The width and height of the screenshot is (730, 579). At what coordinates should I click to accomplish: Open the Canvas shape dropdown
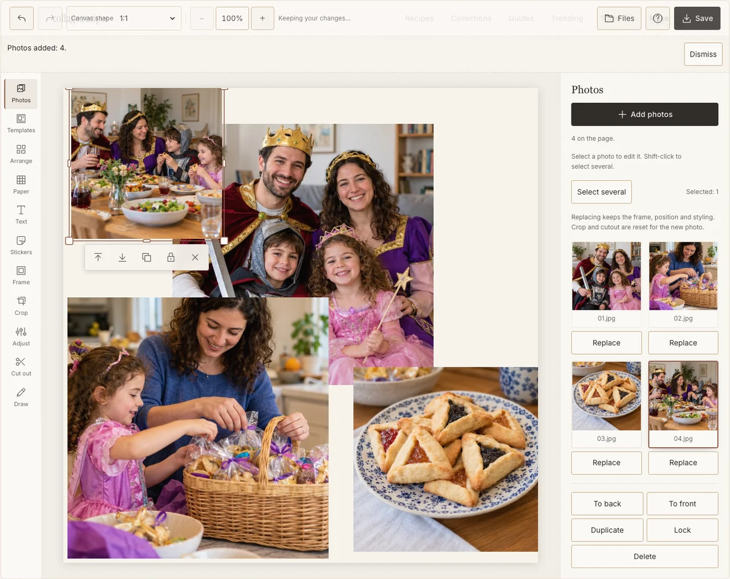(x=124, y=18)
